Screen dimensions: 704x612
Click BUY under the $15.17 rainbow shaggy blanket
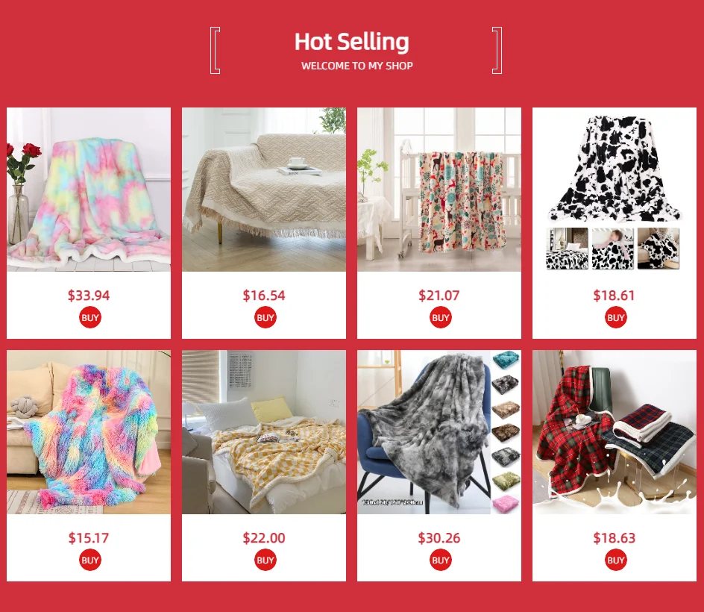point(89,561)
